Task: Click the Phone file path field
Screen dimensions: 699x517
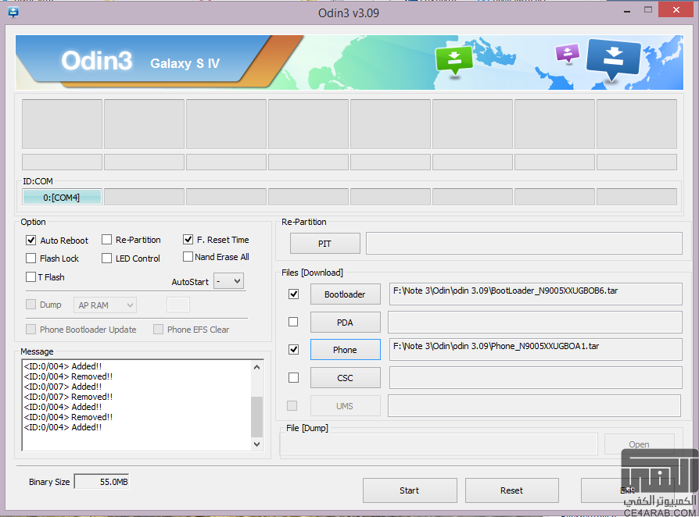Action: (536, 350)
